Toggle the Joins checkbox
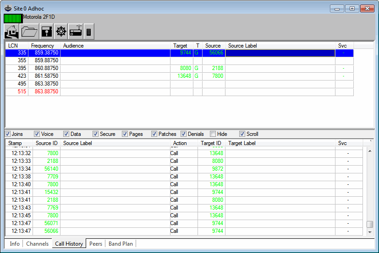Image resolution: width=379 pixels, height=253 pixels. pos(8,134)
